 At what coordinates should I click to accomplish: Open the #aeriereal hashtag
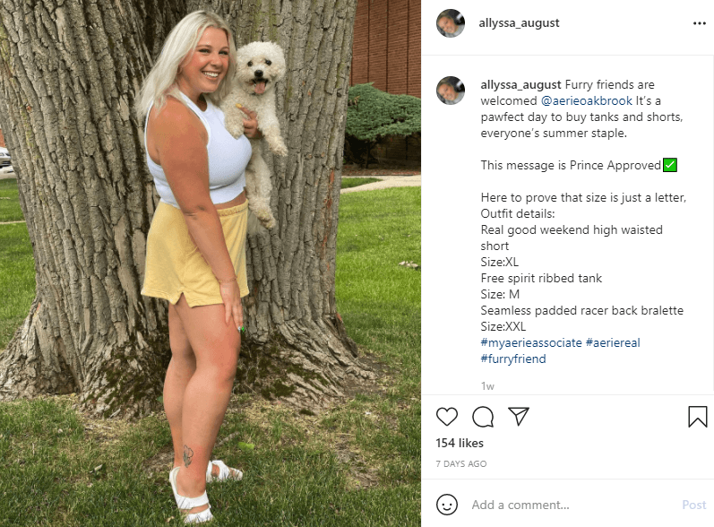coord(613,342)
